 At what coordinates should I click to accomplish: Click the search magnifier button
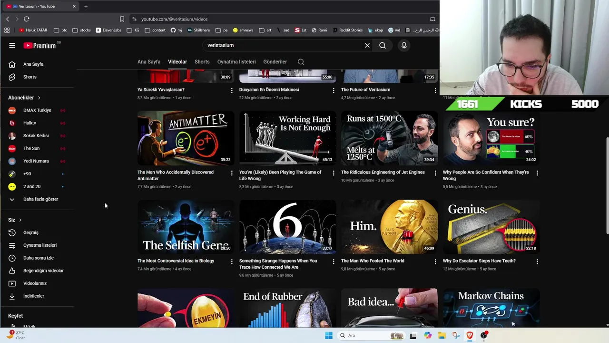click(x=383, y=45)
